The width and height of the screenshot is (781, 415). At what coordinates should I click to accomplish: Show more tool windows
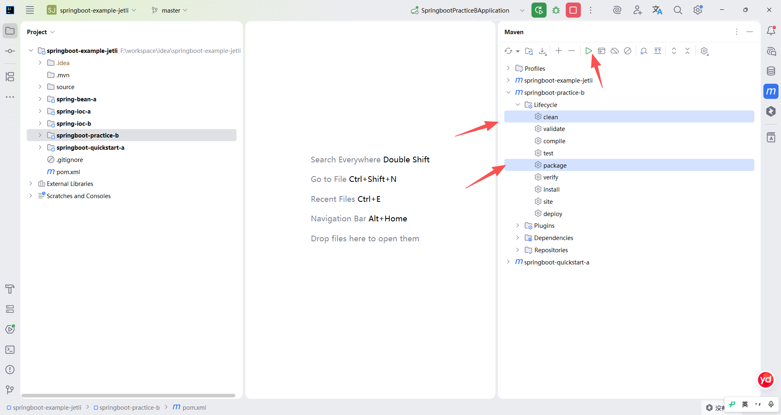(10, 97)
